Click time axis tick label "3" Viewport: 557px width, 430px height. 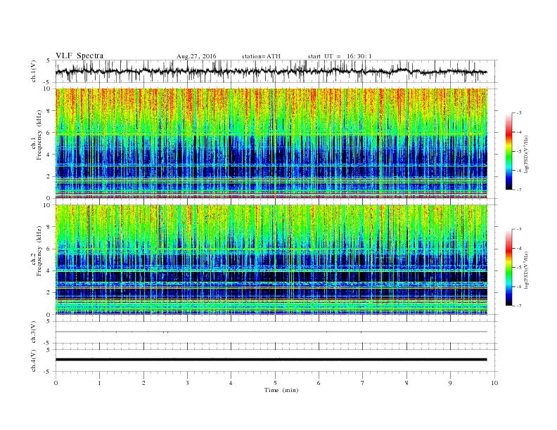point(187,383)
